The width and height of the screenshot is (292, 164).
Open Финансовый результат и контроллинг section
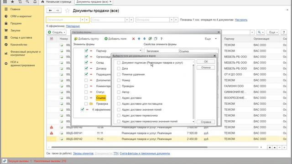[26, 53]
